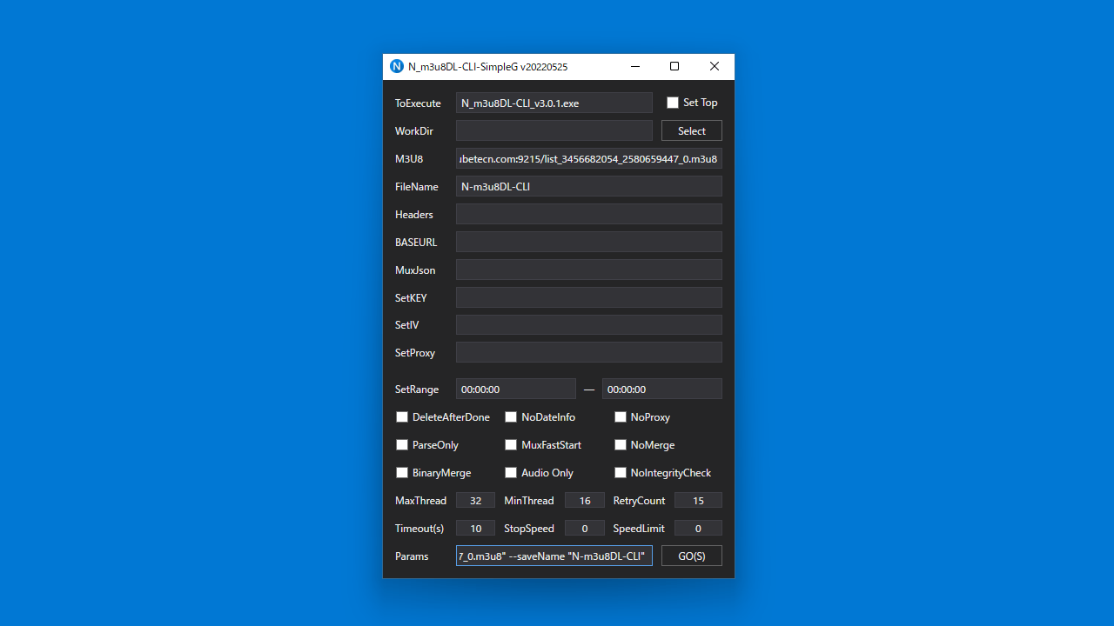This screenshot has width=1114, height=626.
Task: Click the SetRange end time field
Action: (662, 389)
